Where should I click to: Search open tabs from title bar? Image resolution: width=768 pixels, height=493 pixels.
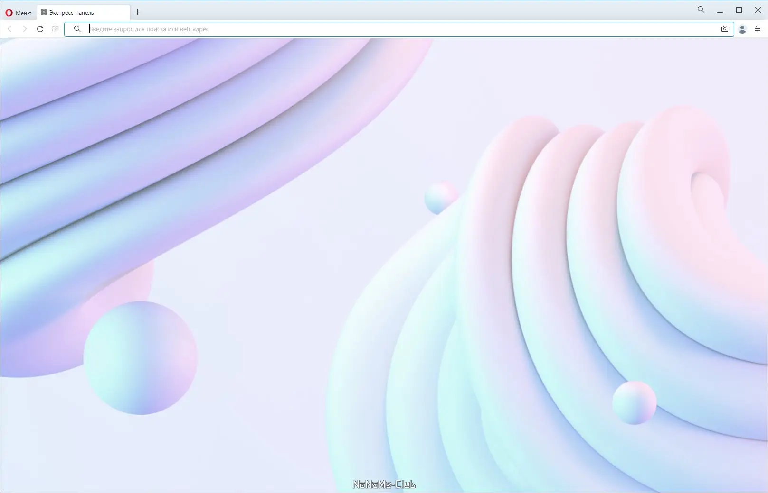701,9
